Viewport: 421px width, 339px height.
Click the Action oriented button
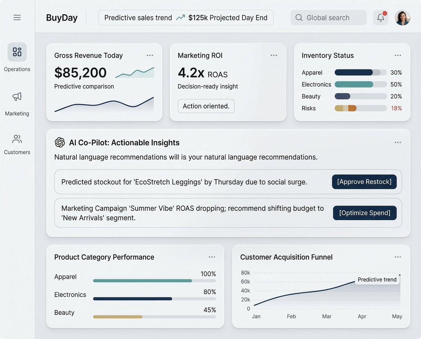[206, 106]
